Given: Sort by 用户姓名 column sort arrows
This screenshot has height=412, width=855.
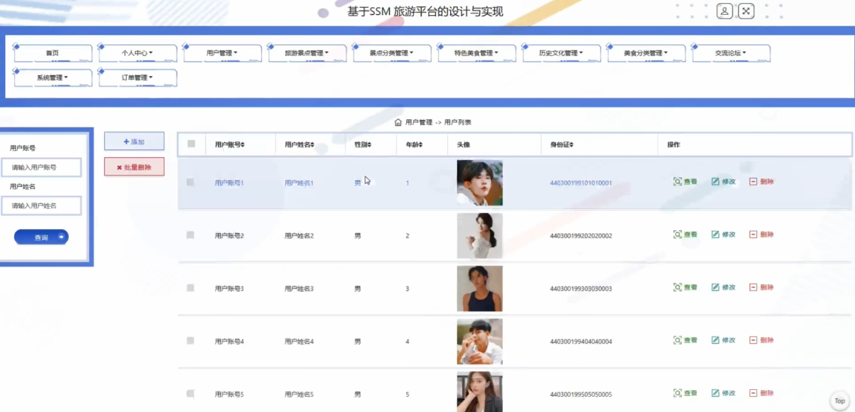Looking at the screenshot, I should 312,145.
